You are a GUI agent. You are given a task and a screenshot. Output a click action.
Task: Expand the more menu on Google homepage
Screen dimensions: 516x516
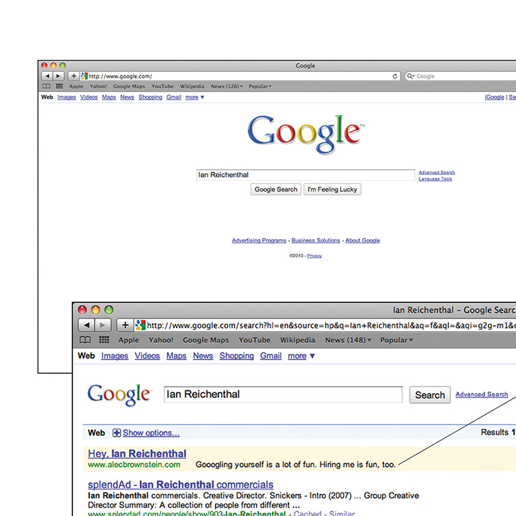[x=195, y=97]
